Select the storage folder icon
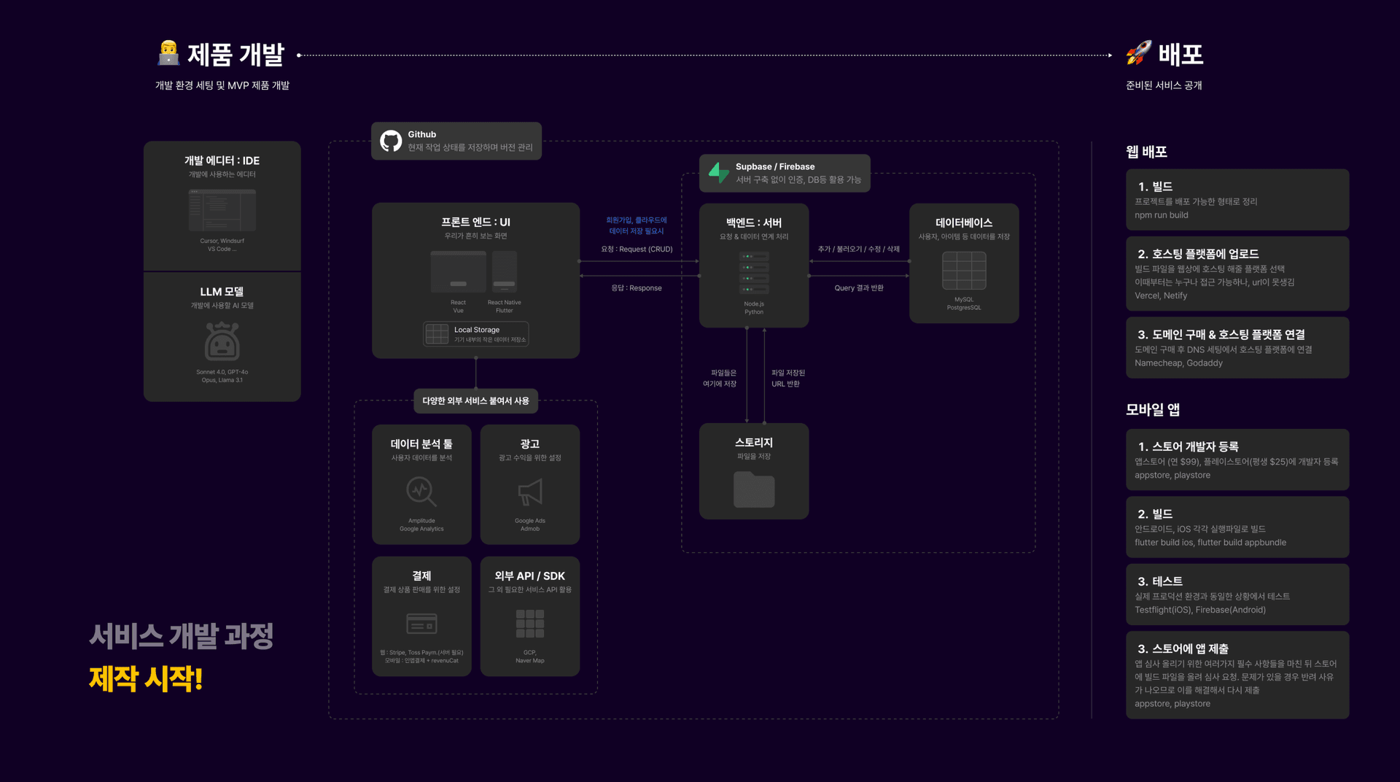1400x782 pixels. [x=754, y=489]
